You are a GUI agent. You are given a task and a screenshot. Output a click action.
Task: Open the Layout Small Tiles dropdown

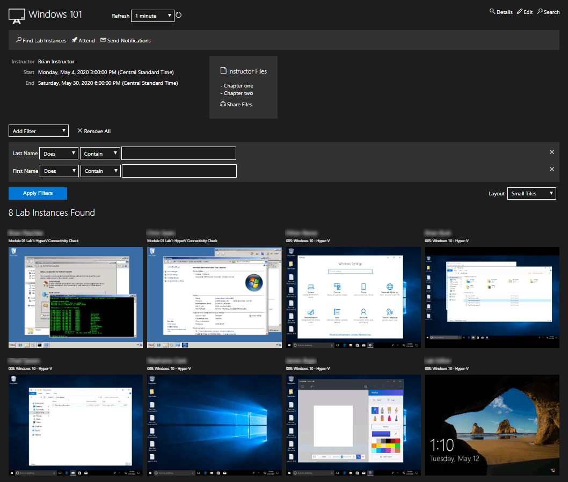coord(531,193)
